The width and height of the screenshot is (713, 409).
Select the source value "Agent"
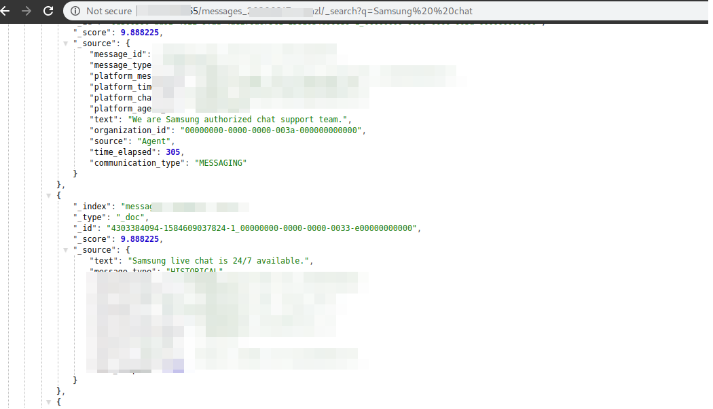(154, 141)
